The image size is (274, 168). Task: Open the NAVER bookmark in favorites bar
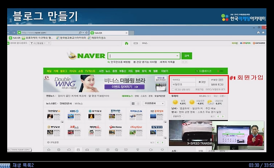[15, 38]
